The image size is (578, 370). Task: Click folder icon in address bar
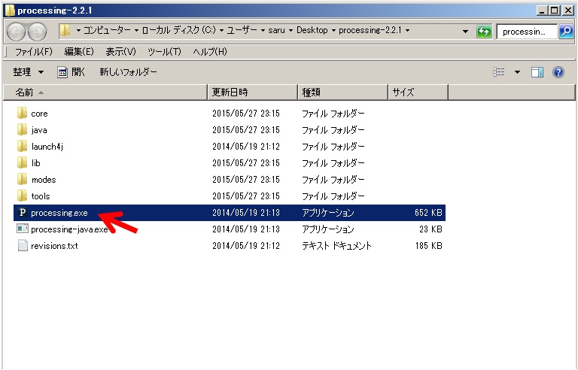[x=65, y=31]
